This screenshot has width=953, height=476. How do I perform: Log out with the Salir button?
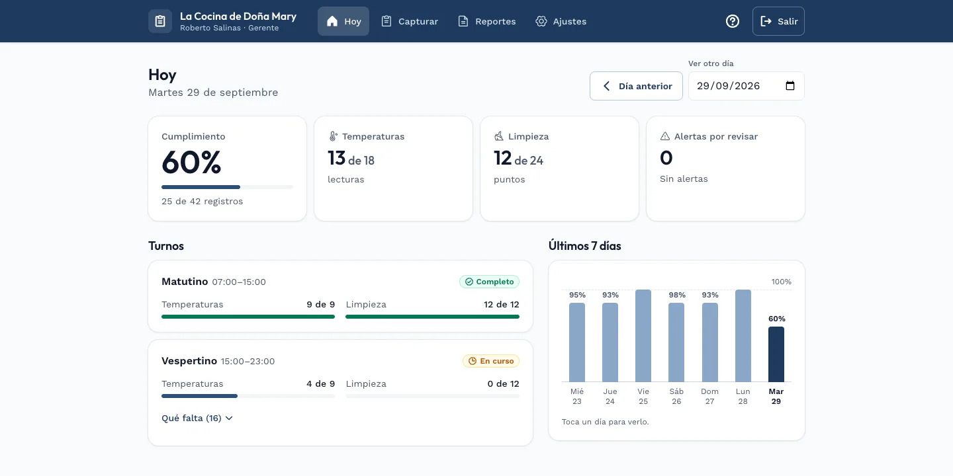[778, 21]
